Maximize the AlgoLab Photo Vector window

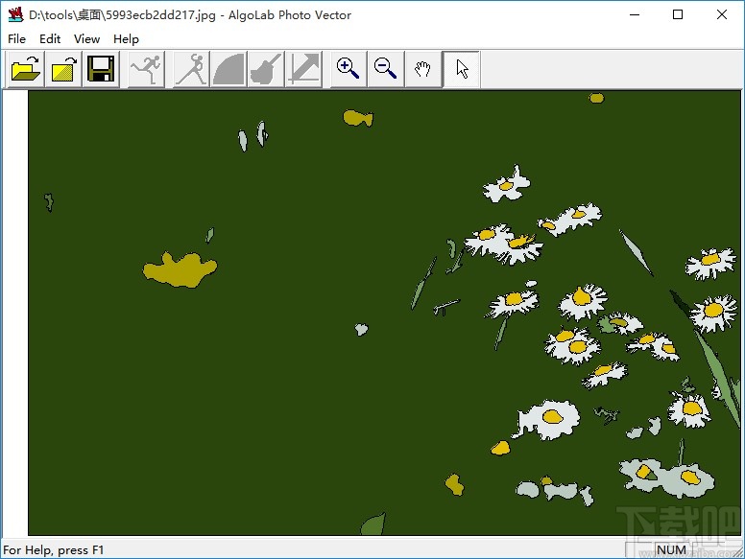678,14
